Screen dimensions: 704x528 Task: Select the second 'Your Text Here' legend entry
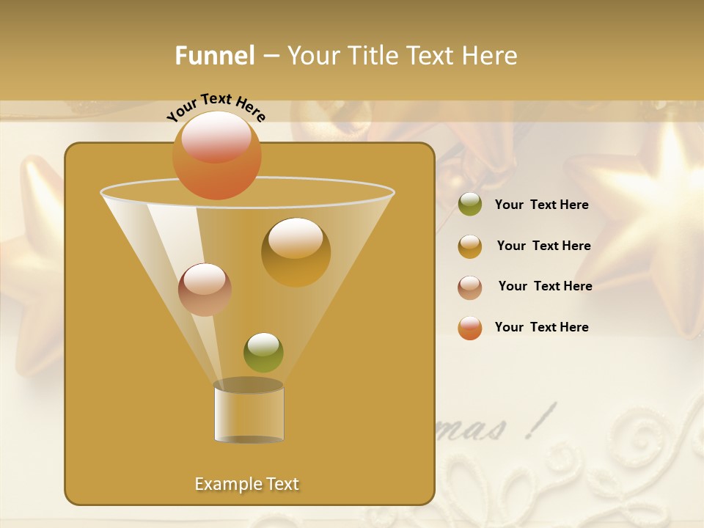click(x=544, y=246)
